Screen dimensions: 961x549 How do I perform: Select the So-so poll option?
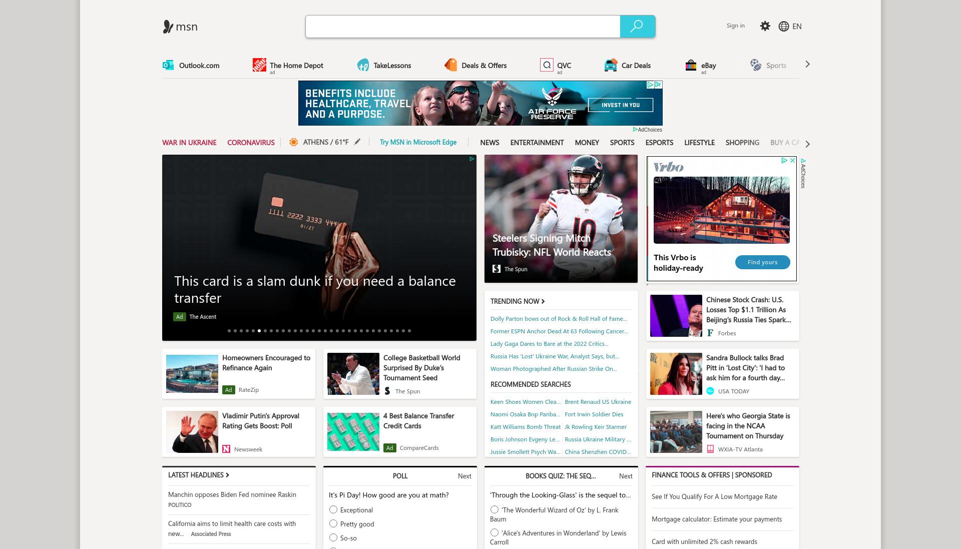[333, 537]
